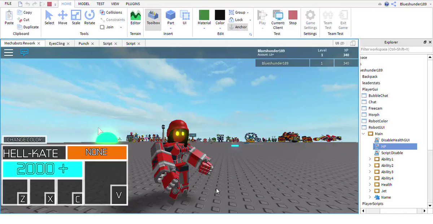Expand the Health item in Explorer
Screen dimensions: 433x224
(370, 185)
